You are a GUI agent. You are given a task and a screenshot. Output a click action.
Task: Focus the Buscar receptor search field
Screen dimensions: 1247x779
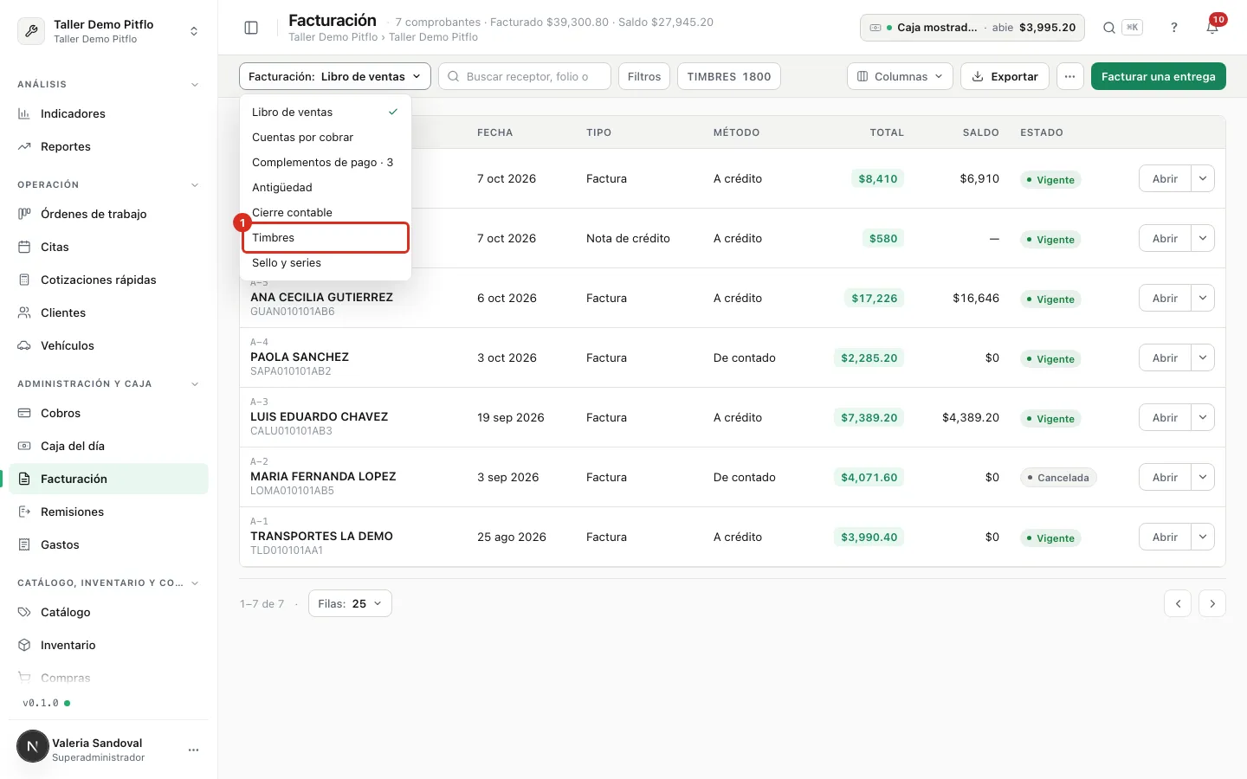525,76
